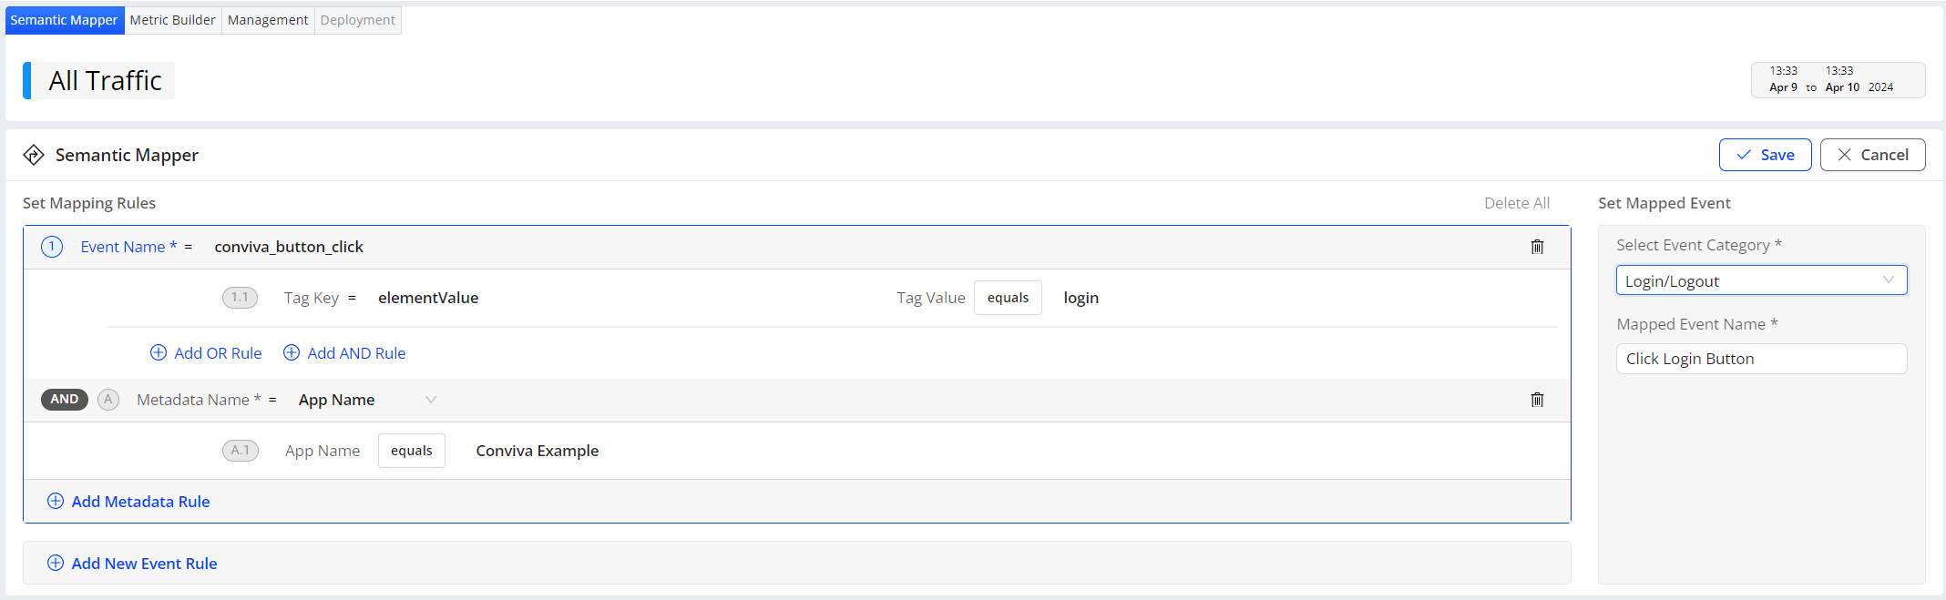Open the Tag Value equals operator dropdown
The height and width of the screenshot is (600, 1946).
(x=1008, y=298)
